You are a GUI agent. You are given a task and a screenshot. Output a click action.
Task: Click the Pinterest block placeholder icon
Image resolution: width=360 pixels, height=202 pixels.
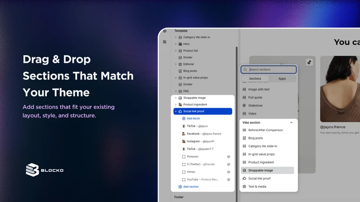[x=184, y=157]
